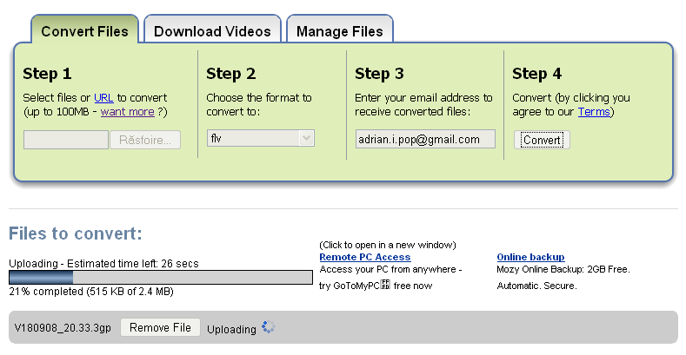
Task: Click the V180908_20.33.3gp file name
Action: 63,328
